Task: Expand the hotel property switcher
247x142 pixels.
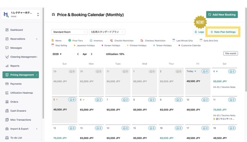Action: coord(38,15)
